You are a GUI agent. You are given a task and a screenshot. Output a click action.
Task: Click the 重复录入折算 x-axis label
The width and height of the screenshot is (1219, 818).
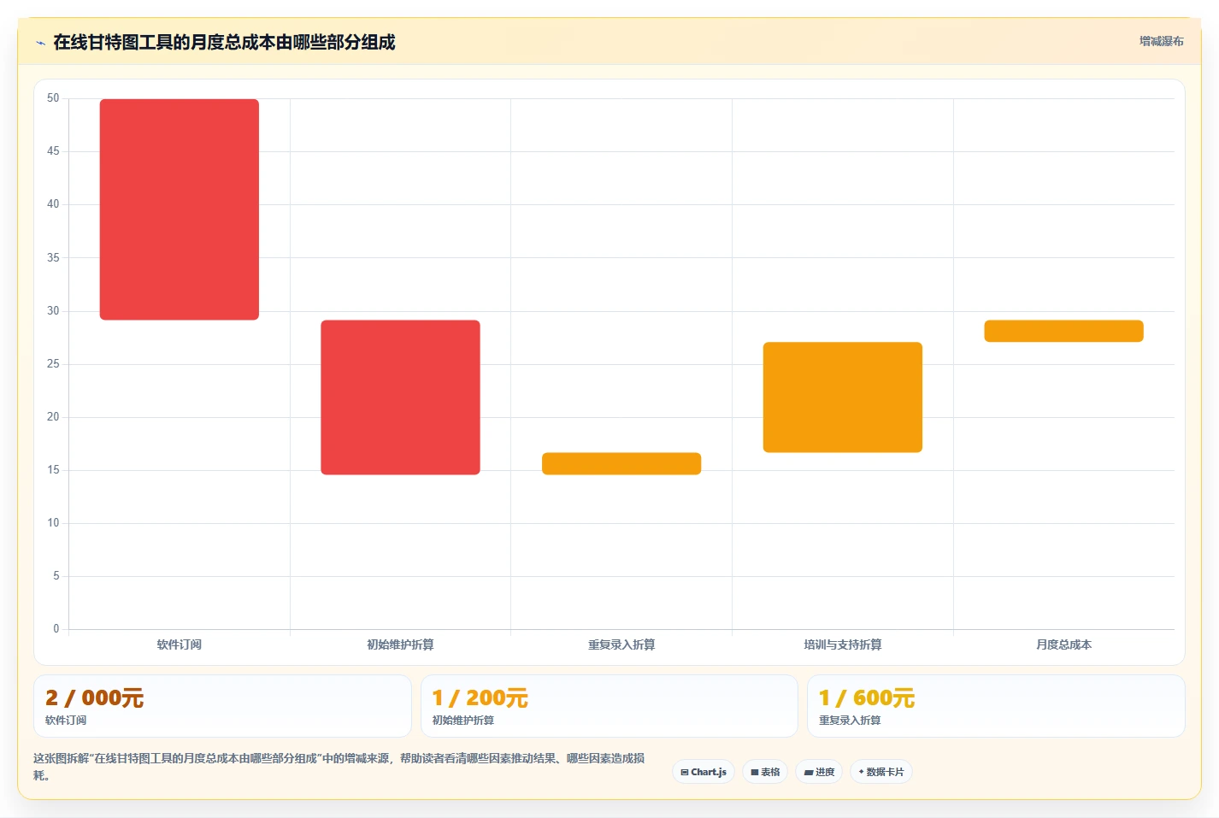coord(621,644)
